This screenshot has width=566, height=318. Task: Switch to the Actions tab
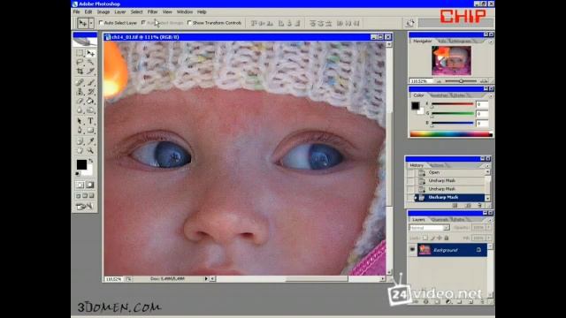(437, 165)
